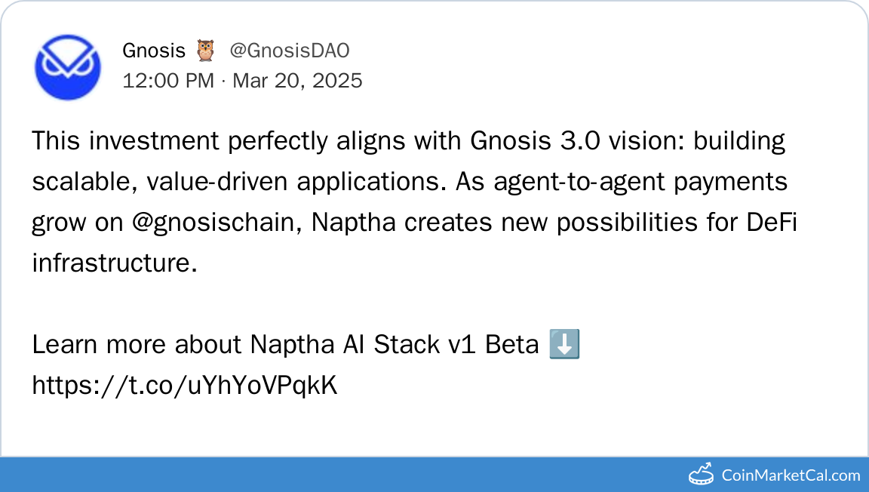Visit the CoinMarketCal.com watermark text
869x492 pixels.
click(791, 475)
